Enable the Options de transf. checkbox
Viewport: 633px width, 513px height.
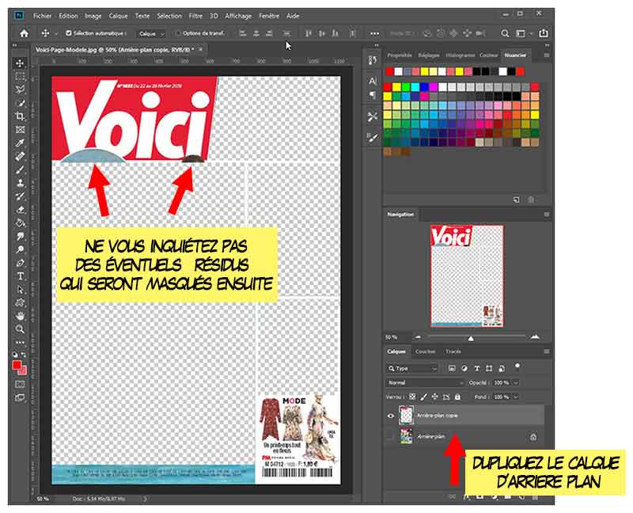[179, 33]
